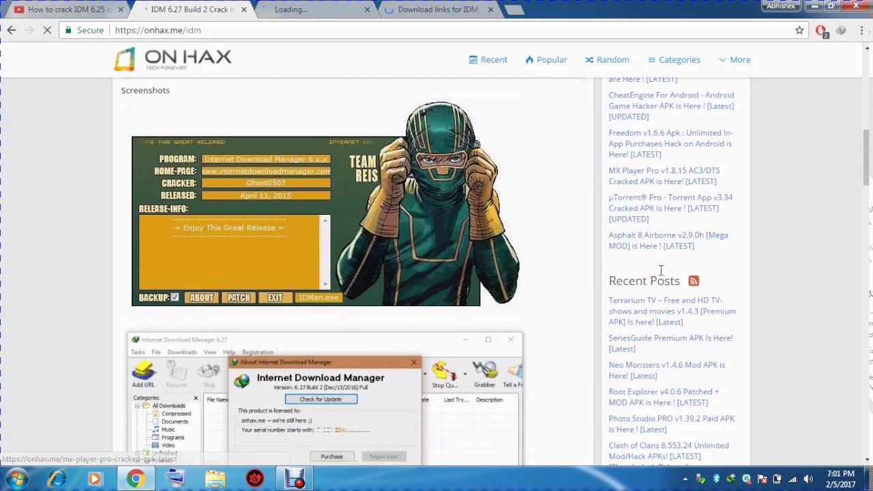The image size is (873, 491).
Task: Expand the More dropdown in header
Action: tap(735, 59)
